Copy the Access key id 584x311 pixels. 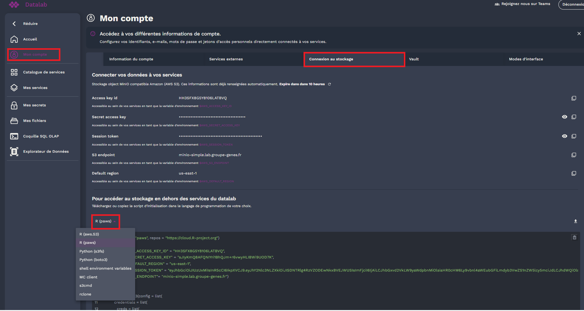click(574, 98)
